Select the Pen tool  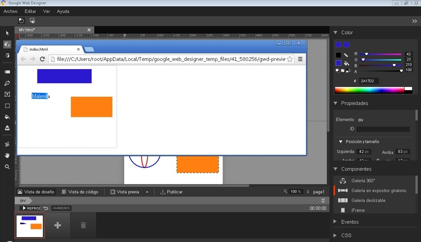coord(7,83)
